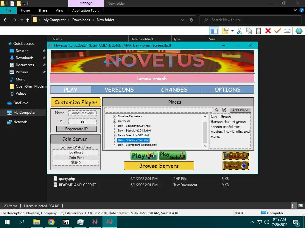305x228 pixels.
Task: Click Regenerate ID button
Action: (x=77, y=129)
